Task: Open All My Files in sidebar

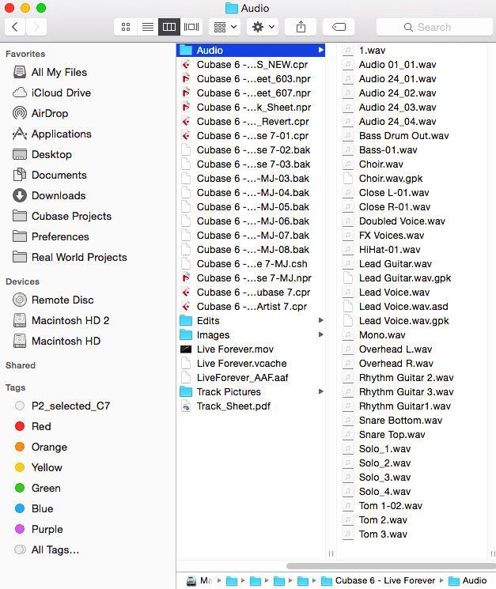Action: tap(50, 72)
